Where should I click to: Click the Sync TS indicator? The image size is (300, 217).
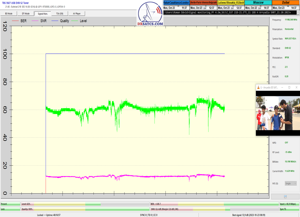coord(289,209)
